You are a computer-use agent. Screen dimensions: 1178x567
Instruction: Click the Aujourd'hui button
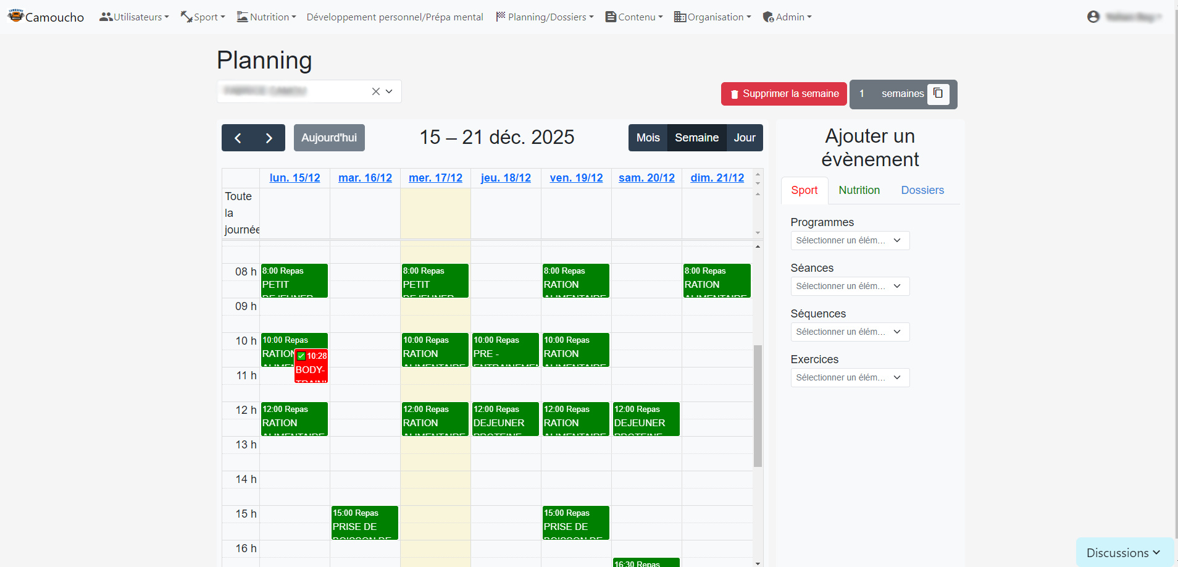click(329, 137)
